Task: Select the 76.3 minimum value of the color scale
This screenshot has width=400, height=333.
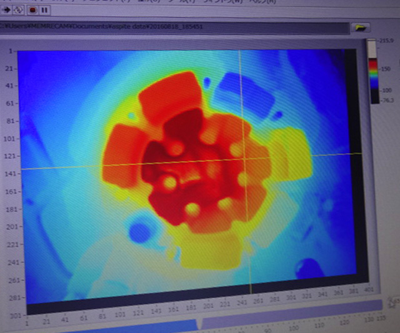Action: click(387, 100)
